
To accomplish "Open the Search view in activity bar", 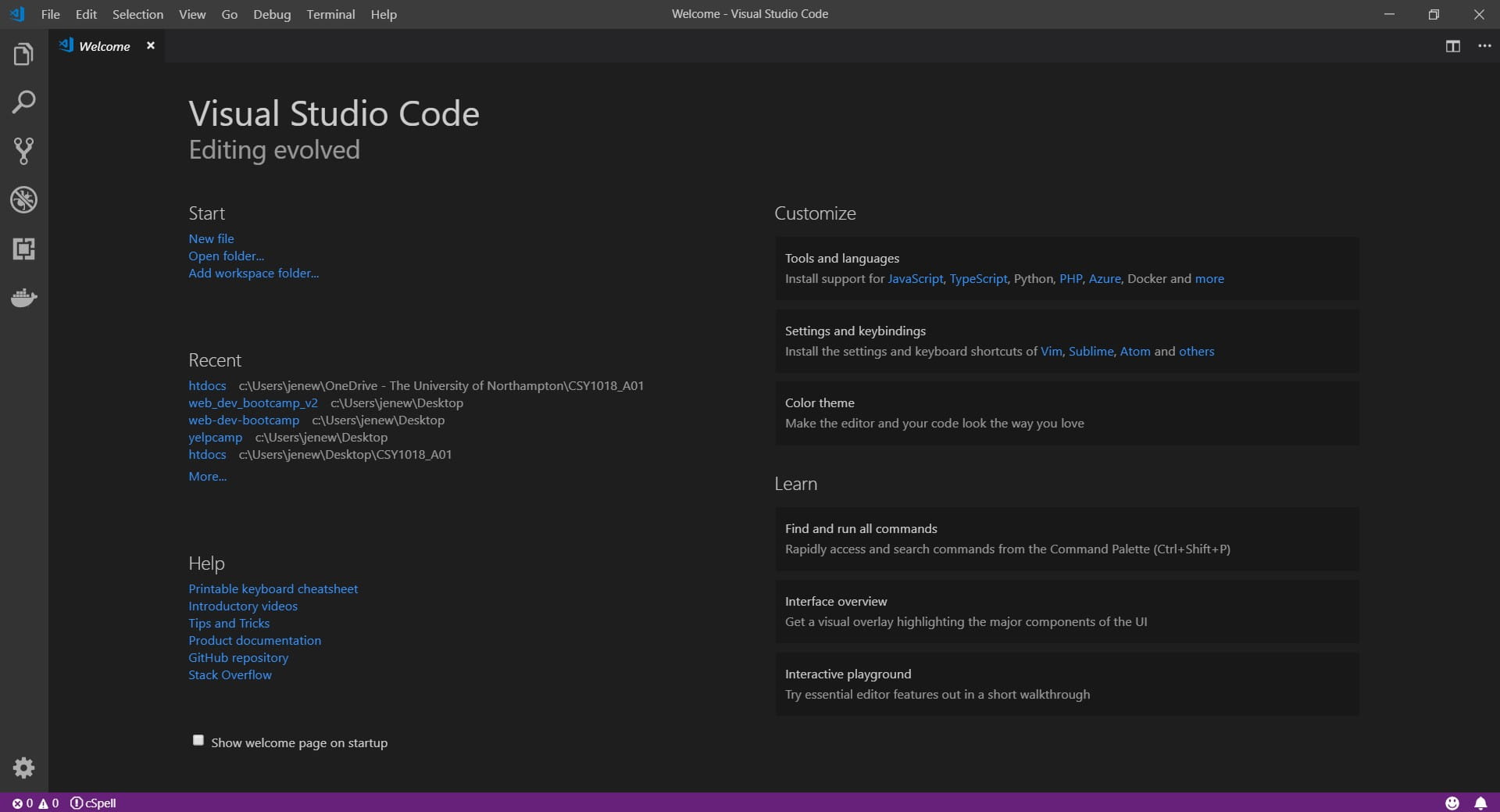I will [x=23, y=102].
